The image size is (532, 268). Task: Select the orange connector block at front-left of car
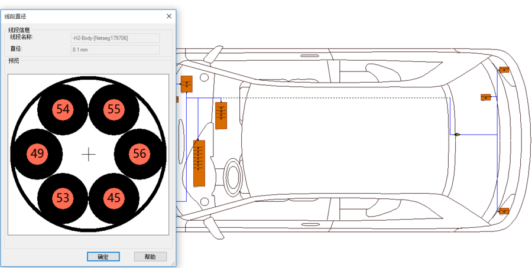(x=187, y=84)
